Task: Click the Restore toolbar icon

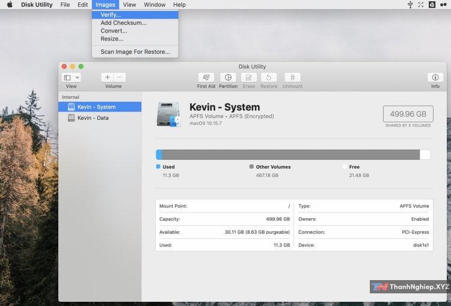Action: [269, 78]
